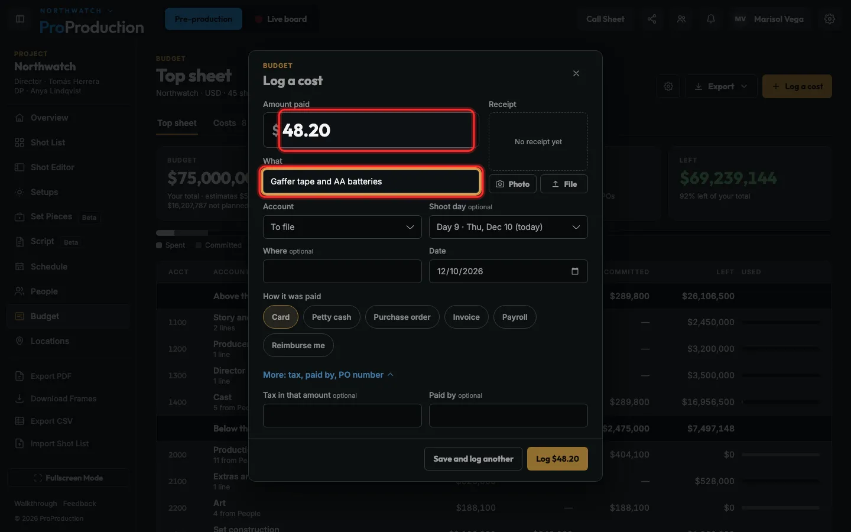Click the File upload button
The image size is (851, 532).
coord(564,184)
